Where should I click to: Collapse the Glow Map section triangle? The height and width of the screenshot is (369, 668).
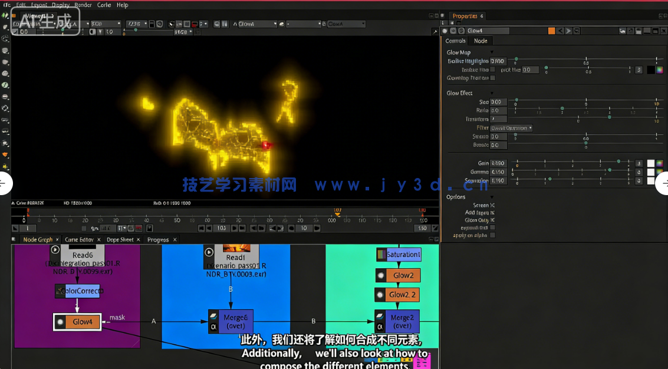click(x=492, y=52)
